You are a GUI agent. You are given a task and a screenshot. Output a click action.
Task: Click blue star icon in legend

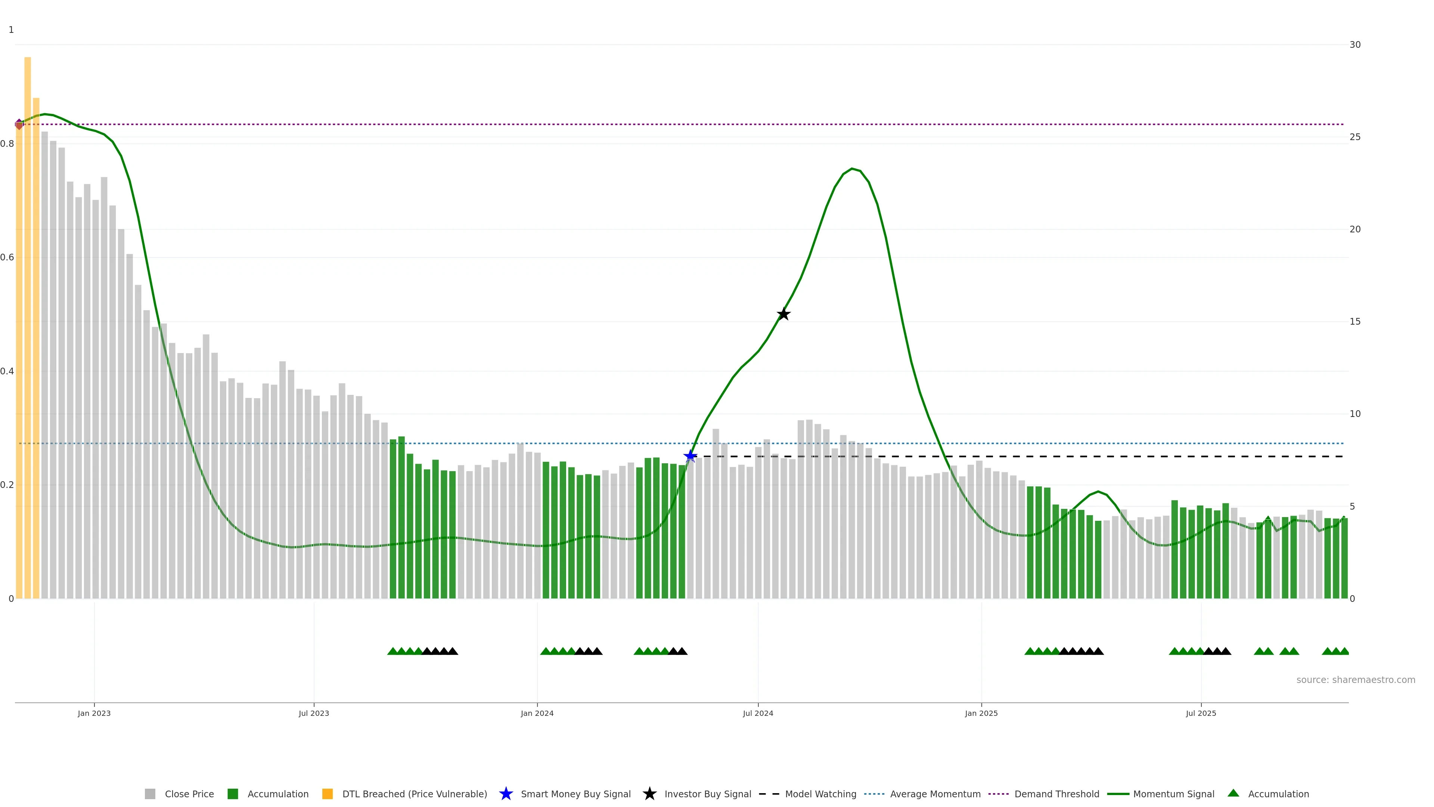506,794
